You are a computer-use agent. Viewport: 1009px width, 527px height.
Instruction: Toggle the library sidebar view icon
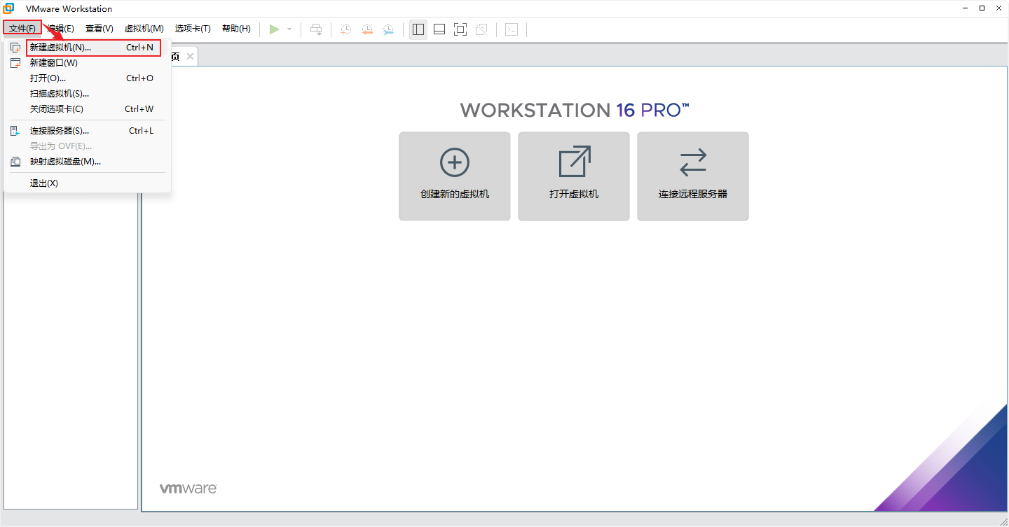(x=418, y=29)
